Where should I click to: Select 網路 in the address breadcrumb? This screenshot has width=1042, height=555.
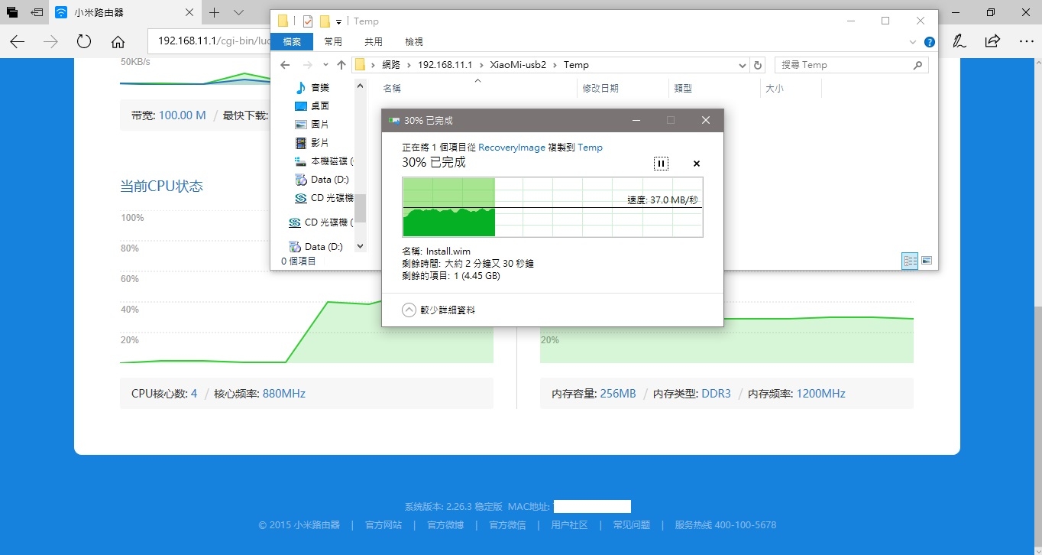click(x=390, y=65)
